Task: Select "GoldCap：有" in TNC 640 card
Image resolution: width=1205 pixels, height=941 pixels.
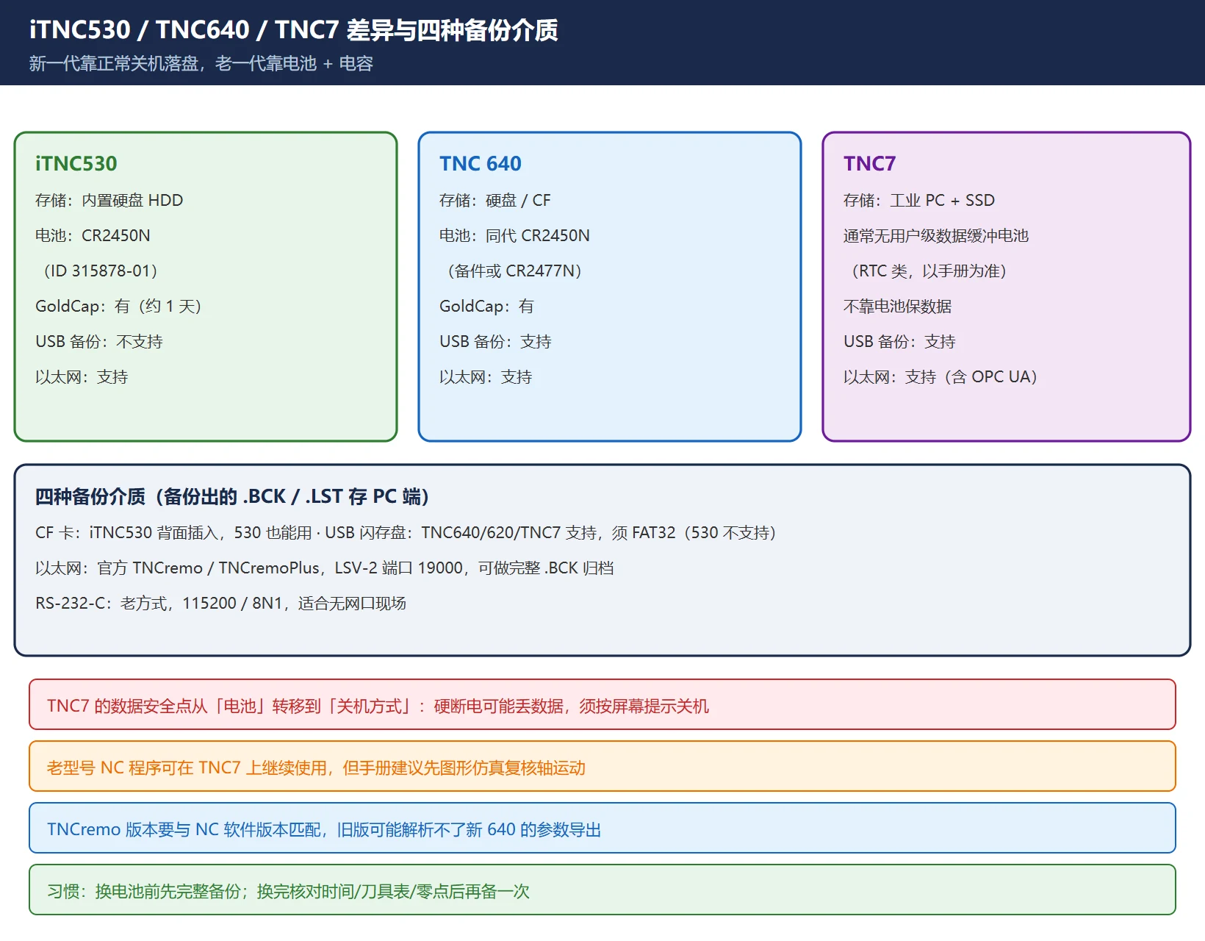Action: pyautogui.click(x=486, y=306)
